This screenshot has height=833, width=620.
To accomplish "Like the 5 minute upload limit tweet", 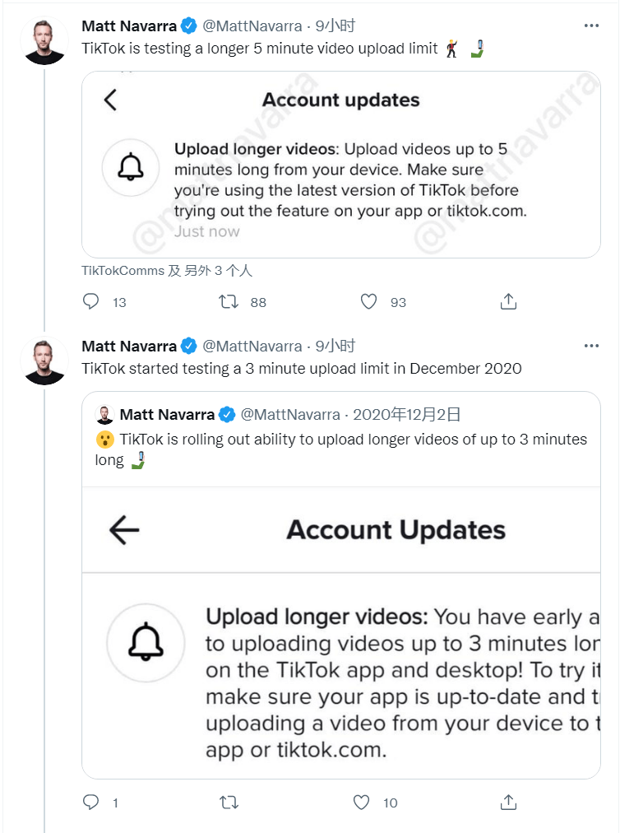I will [369, 302].
